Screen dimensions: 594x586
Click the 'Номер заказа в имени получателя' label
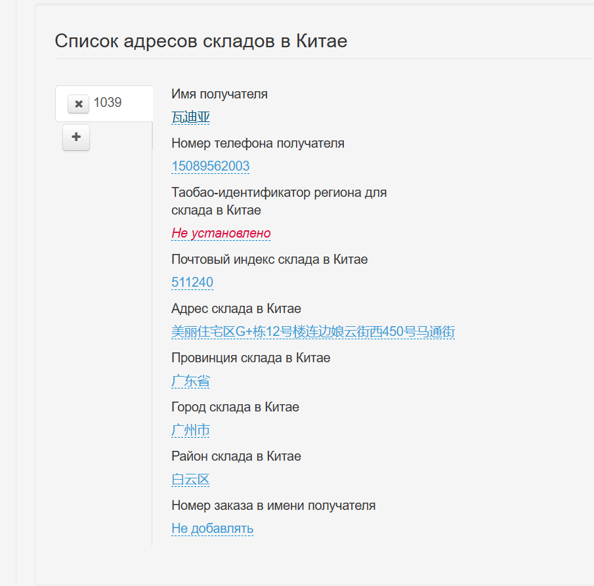273,505
